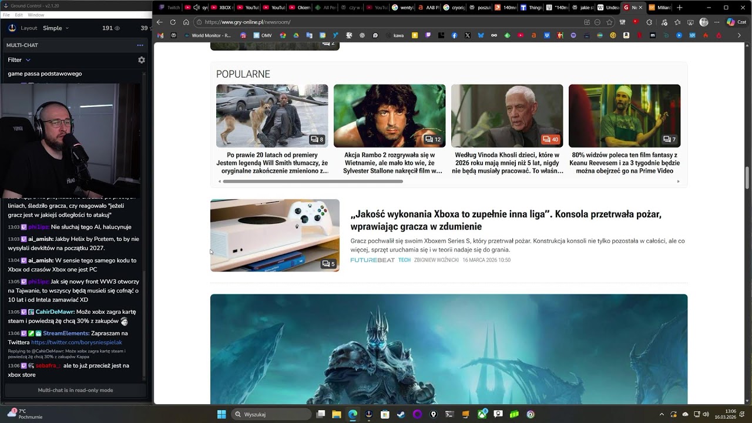Screen dimensions: 752x423
Task: Open Multi-Chat three-dot options menu
Action: click(x=140, y=45)
